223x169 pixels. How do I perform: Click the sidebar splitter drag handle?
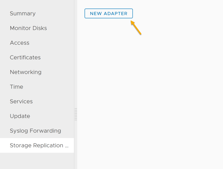point(76,114)
